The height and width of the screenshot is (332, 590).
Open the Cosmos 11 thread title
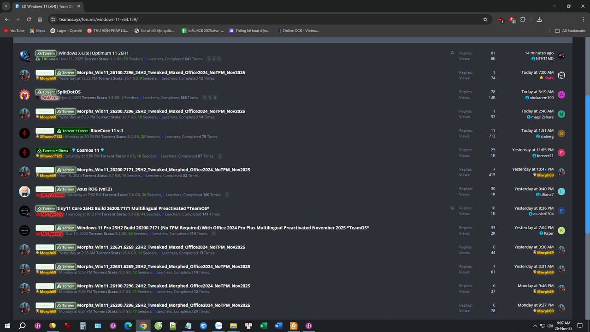coord(88,150)
